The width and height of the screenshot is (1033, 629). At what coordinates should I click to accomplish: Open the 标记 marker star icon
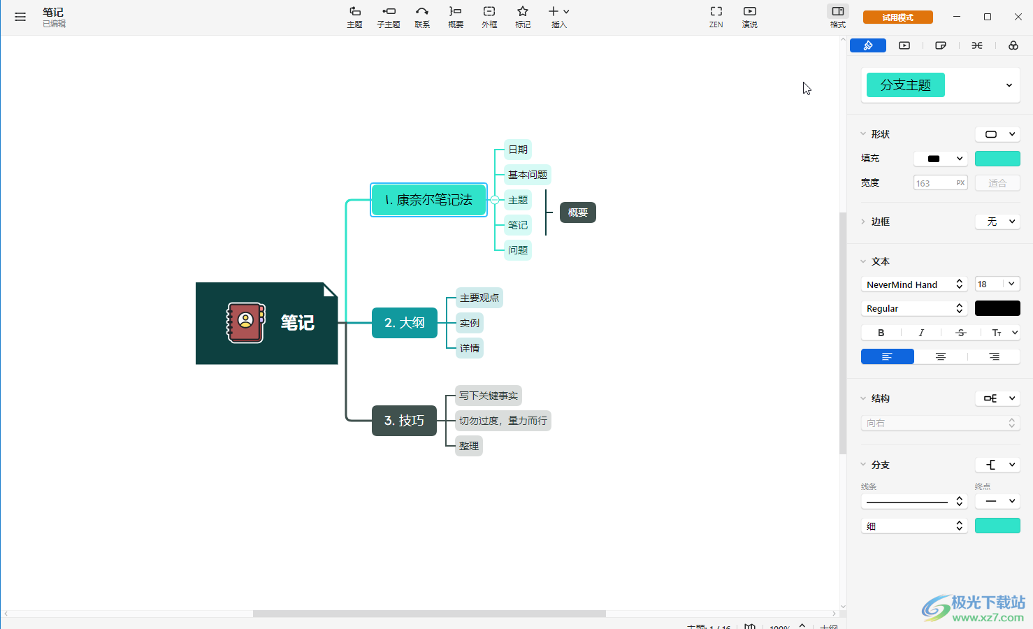(x=523, y=17)
